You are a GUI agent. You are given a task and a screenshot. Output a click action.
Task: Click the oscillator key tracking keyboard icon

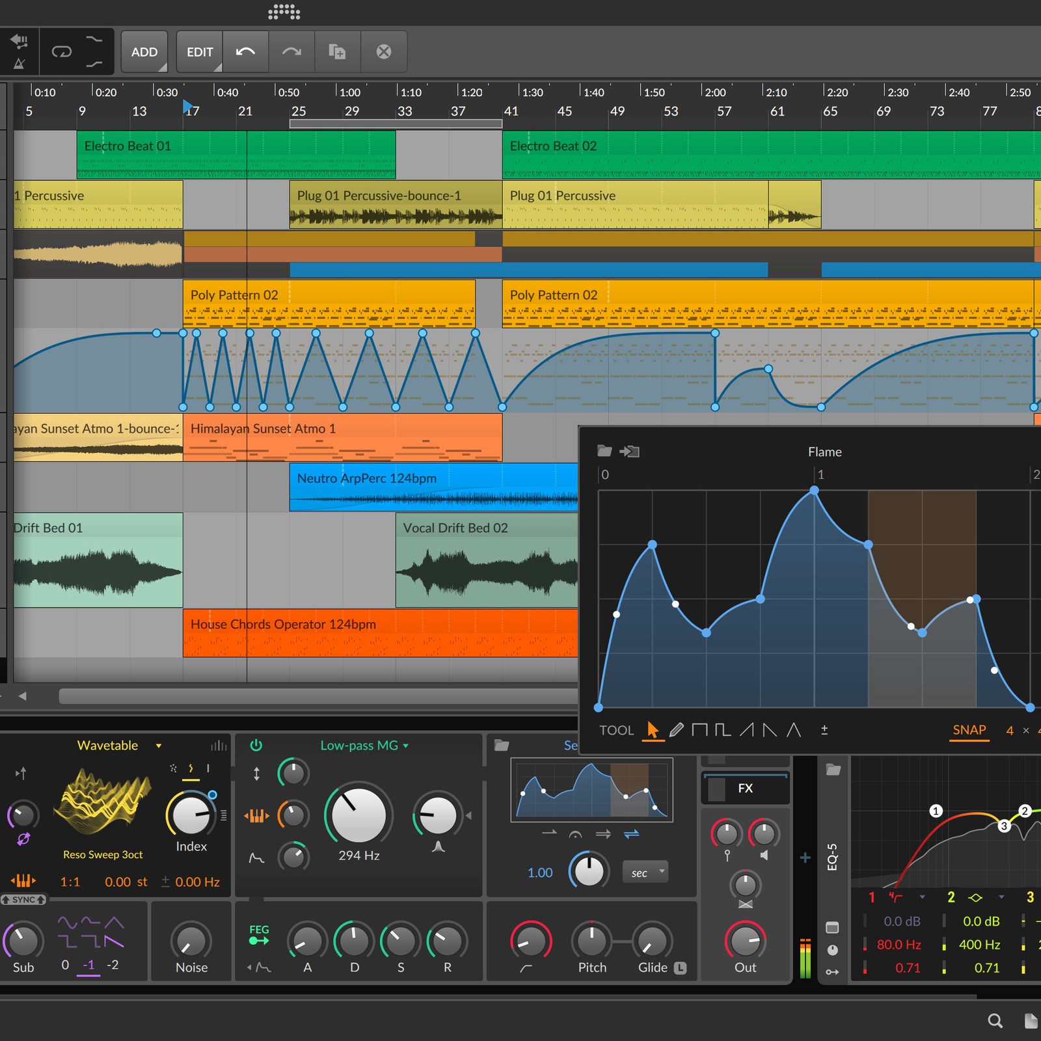(x=23, y=882)
